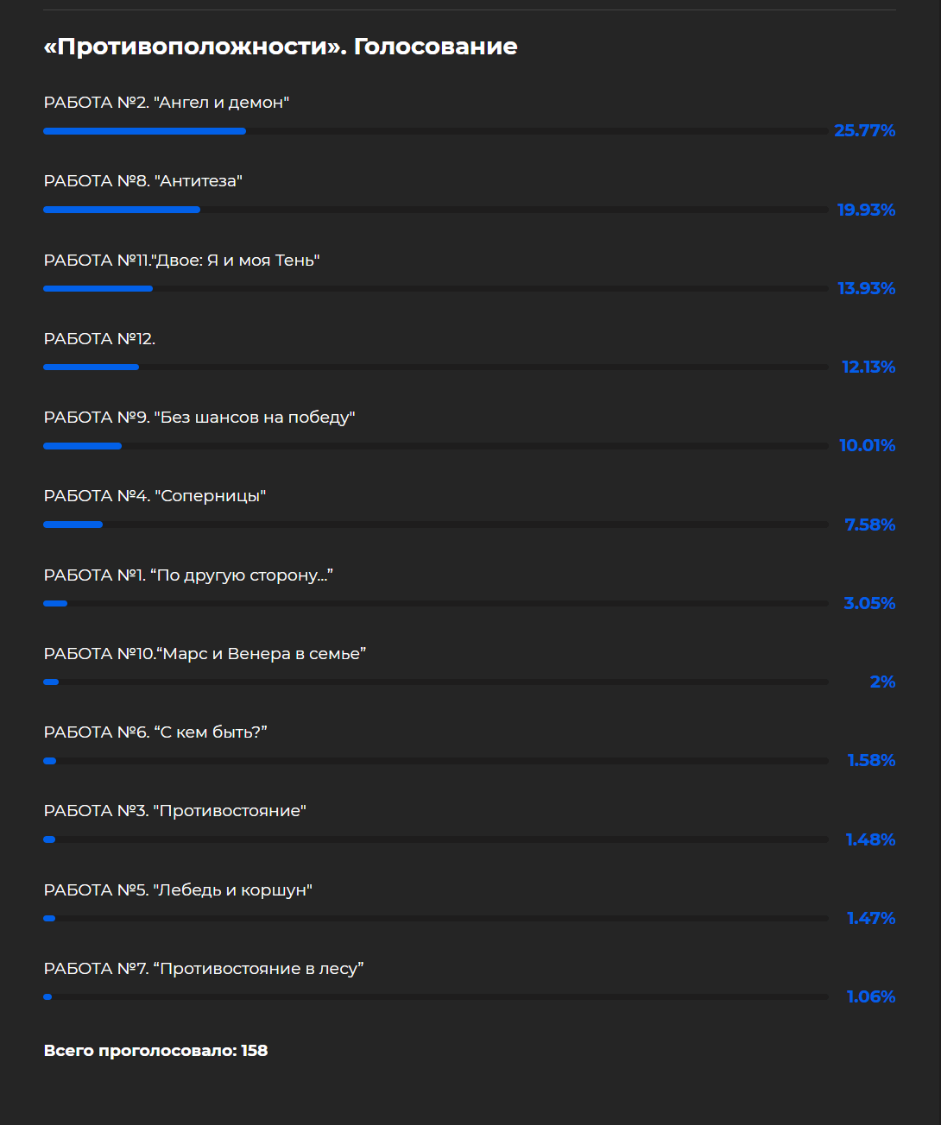This screenshot has height=1125, width=941.
Task: Click the 7.58% bar for Соперницы
Action: [x=436, y=525]
